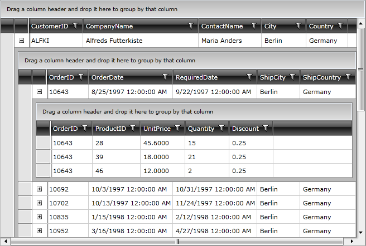
Task: Sort by the ShipCity column header
Action: tap(271, 77)
